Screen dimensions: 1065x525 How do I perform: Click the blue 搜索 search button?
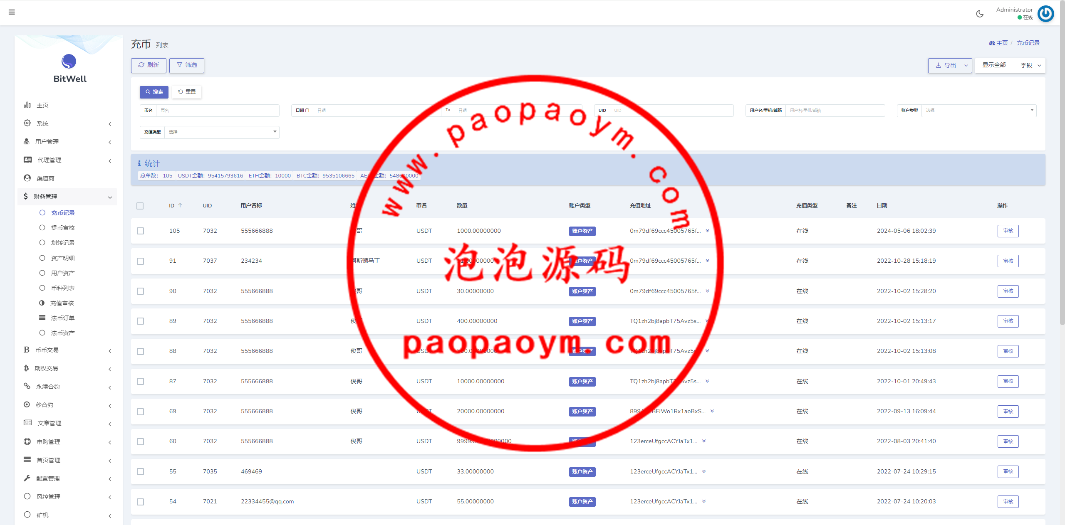154,92
